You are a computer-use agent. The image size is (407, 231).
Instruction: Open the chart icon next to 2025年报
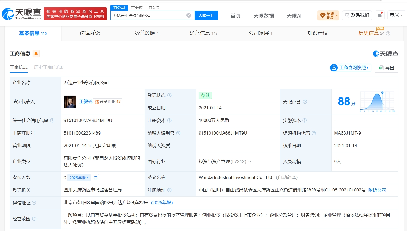(96, 178)
